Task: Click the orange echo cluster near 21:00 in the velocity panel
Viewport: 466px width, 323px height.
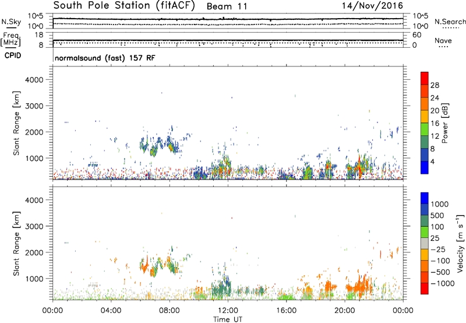Action: point(359,286)
